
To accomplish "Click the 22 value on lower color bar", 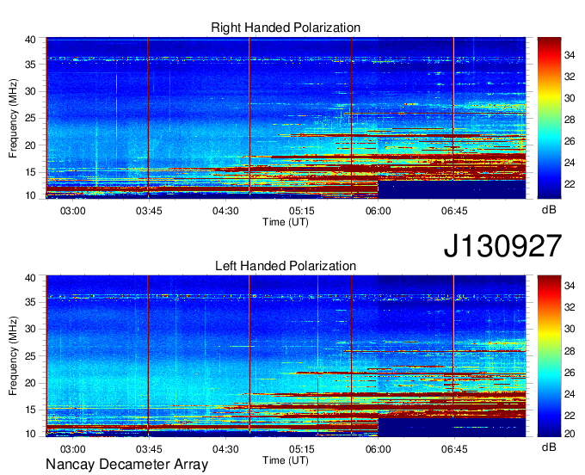I will click(570, 416).
